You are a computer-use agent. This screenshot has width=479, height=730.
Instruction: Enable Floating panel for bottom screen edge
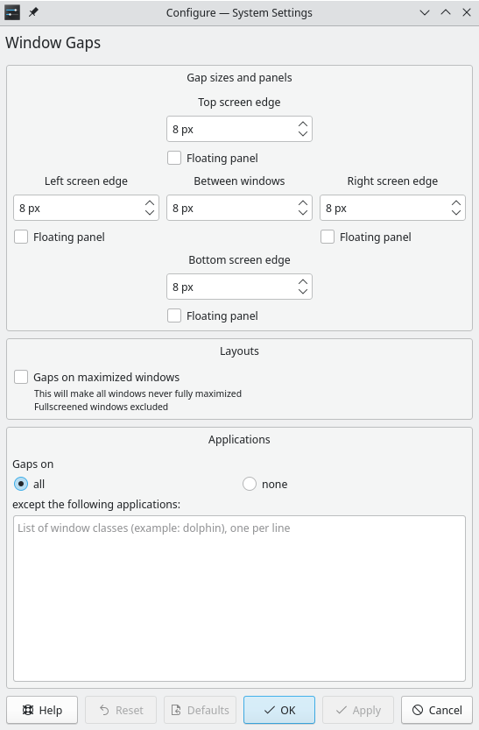coord(174,315)
